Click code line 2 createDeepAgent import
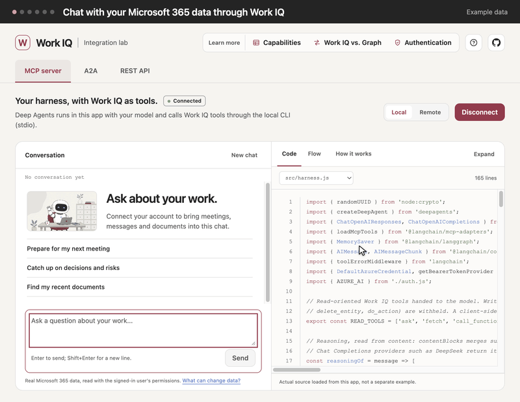The width and height of the screenshot is (520, 402). (382, 212)
